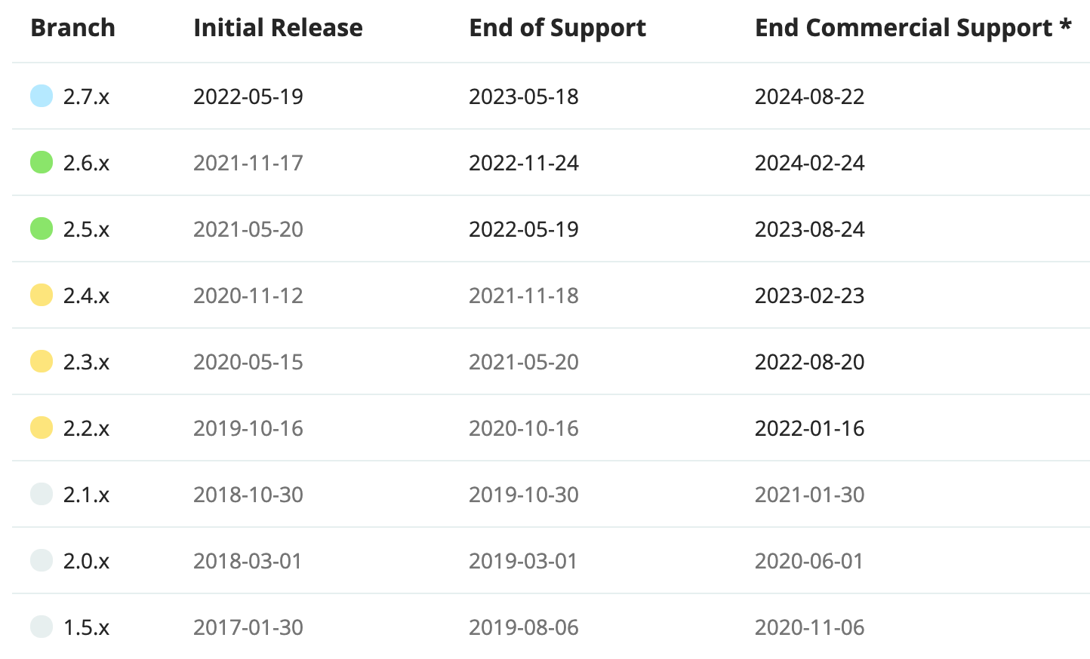Click the gray status dot for 2.0.x
This screenshot has height=659, width=1090.
[x=42, y=561]
